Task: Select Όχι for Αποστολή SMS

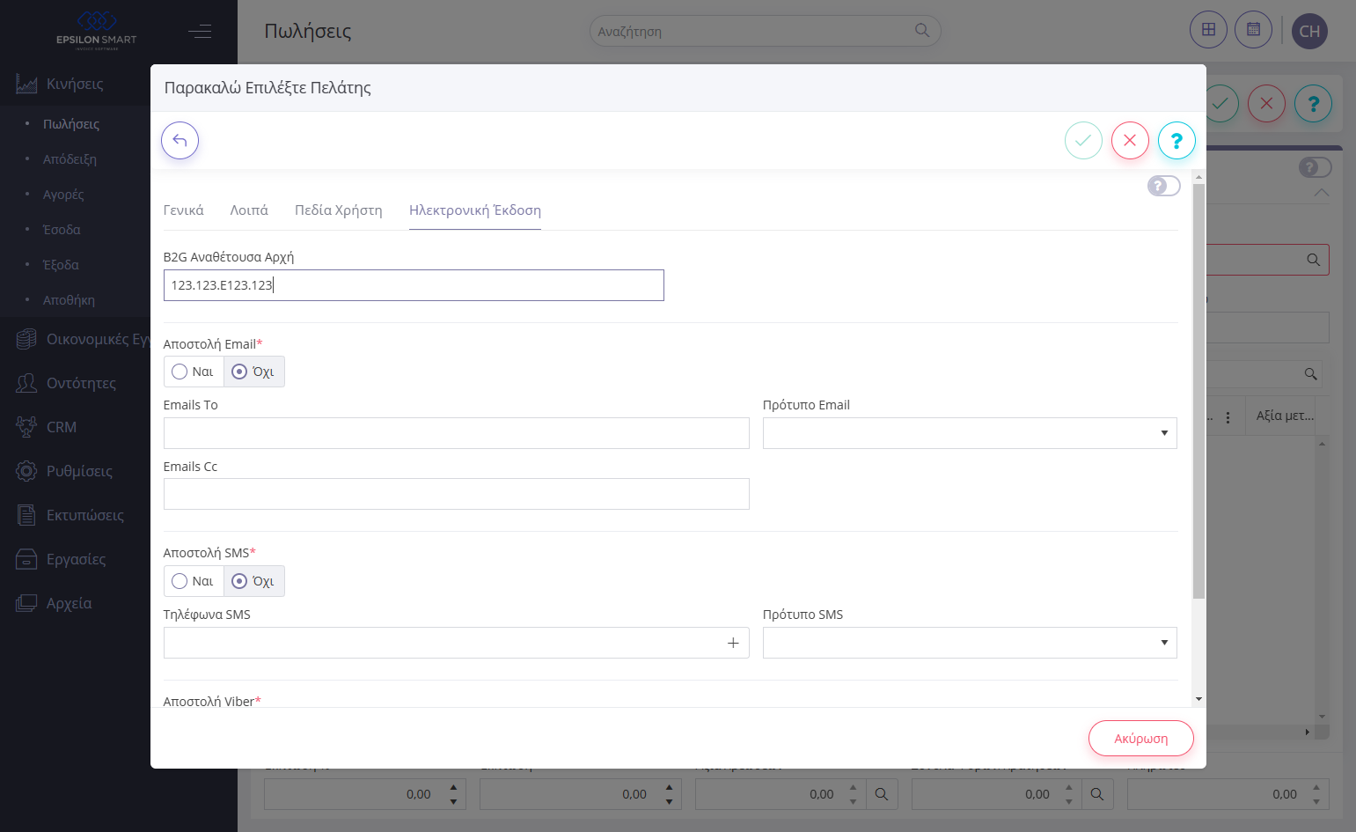Action: (x=253, y=581)
